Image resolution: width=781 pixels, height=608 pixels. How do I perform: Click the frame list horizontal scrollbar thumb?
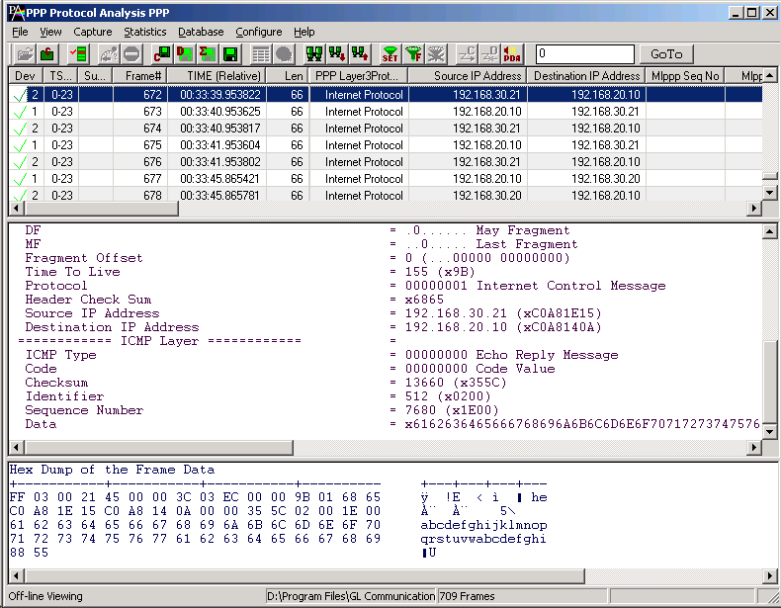[101, 209]
